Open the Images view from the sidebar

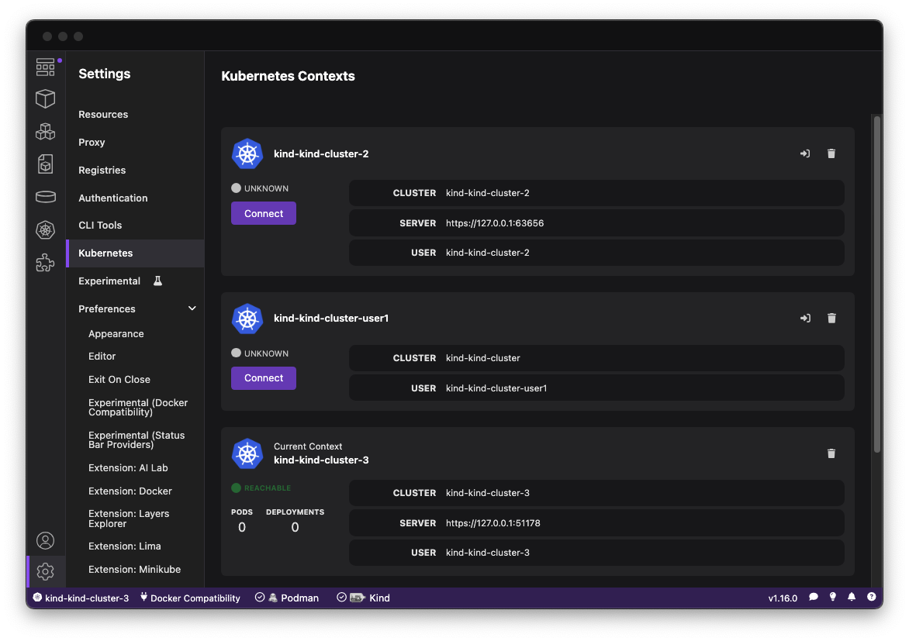coord(45,164)
